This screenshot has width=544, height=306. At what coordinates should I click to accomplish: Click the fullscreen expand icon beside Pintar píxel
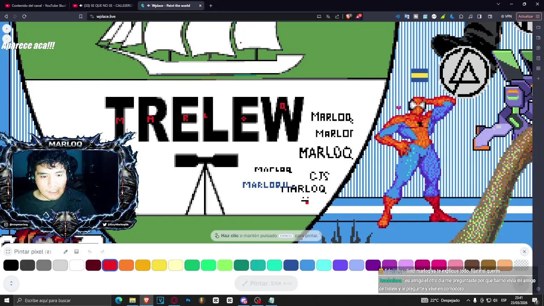tap(8, 252)
